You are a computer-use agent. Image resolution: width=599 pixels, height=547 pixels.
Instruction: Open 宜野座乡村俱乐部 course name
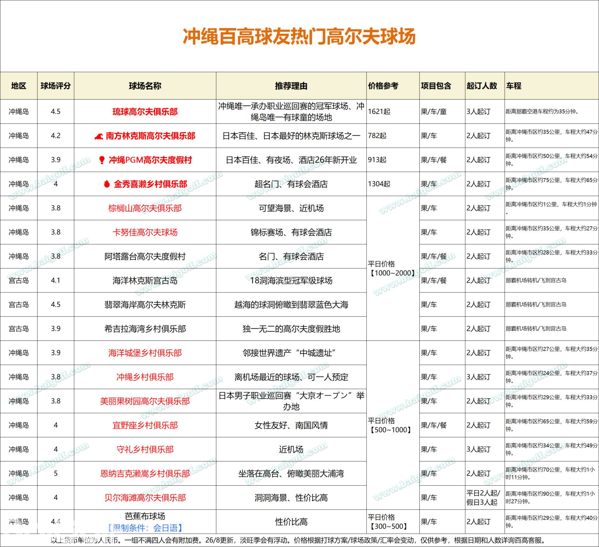pos(145,425)
